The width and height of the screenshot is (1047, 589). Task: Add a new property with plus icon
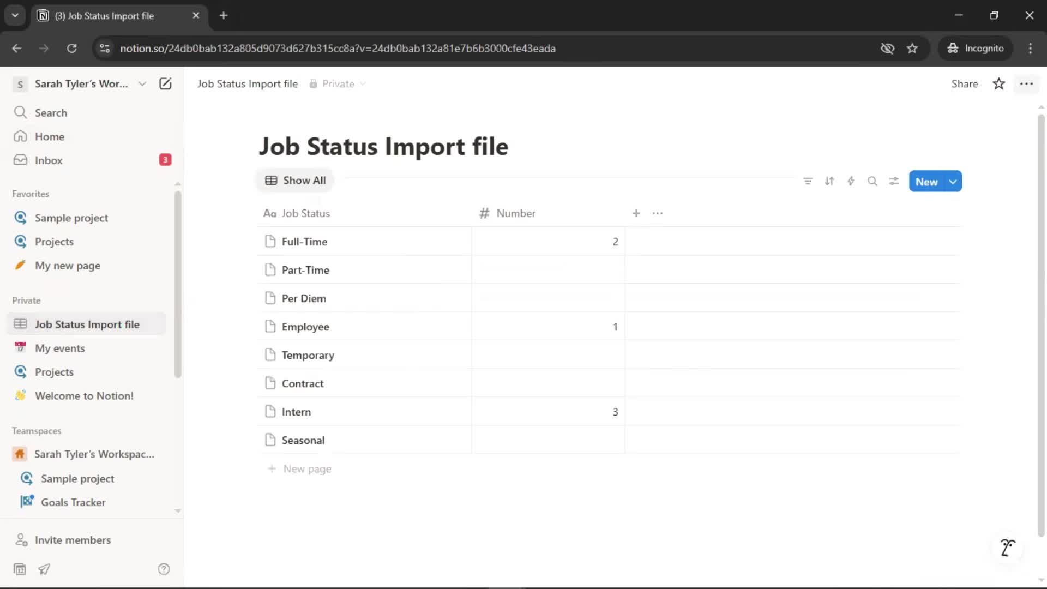click(636, 213)
